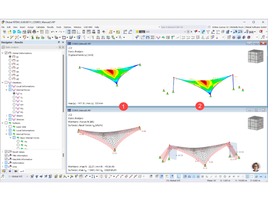Click the yellow load case color swatch
268x201 pixels.
pos(137,32)
